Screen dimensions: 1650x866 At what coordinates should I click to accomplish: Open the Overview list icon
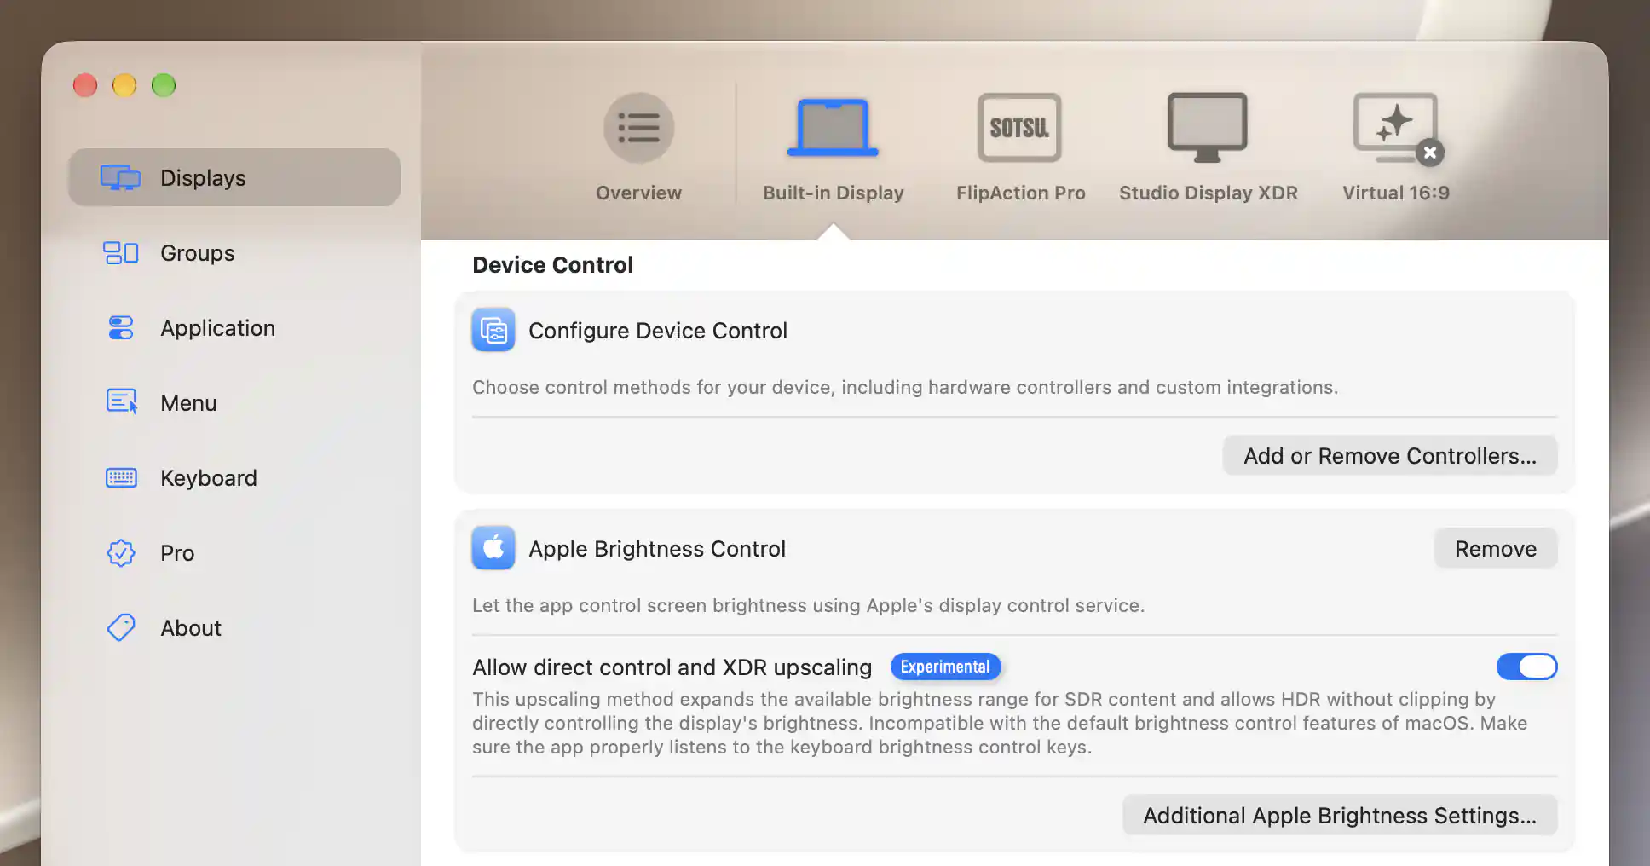(x=638, y=128)
